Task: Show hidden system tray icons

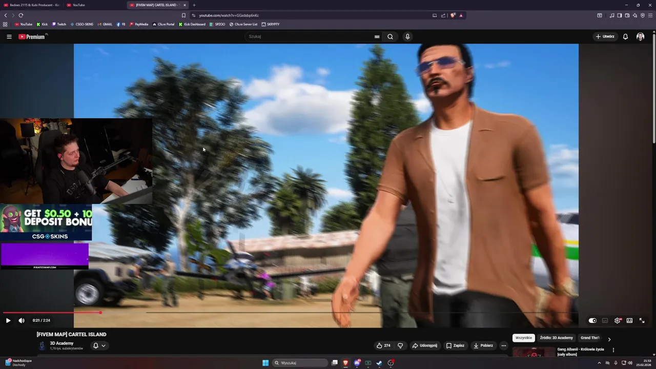Action: pos(599,363)
